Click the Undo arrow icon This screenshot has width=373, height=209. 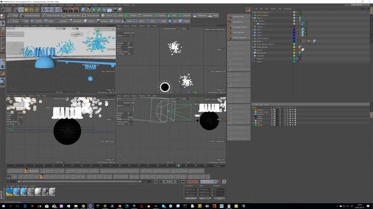pos(3,10)
